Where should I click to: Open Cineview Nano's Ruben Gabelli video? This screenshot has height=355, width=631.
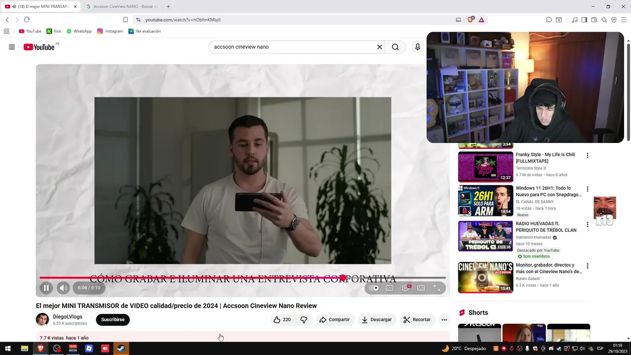[486, 277]
